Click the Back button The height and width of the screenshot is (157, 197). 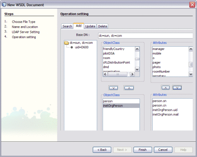tap(102, 150)
